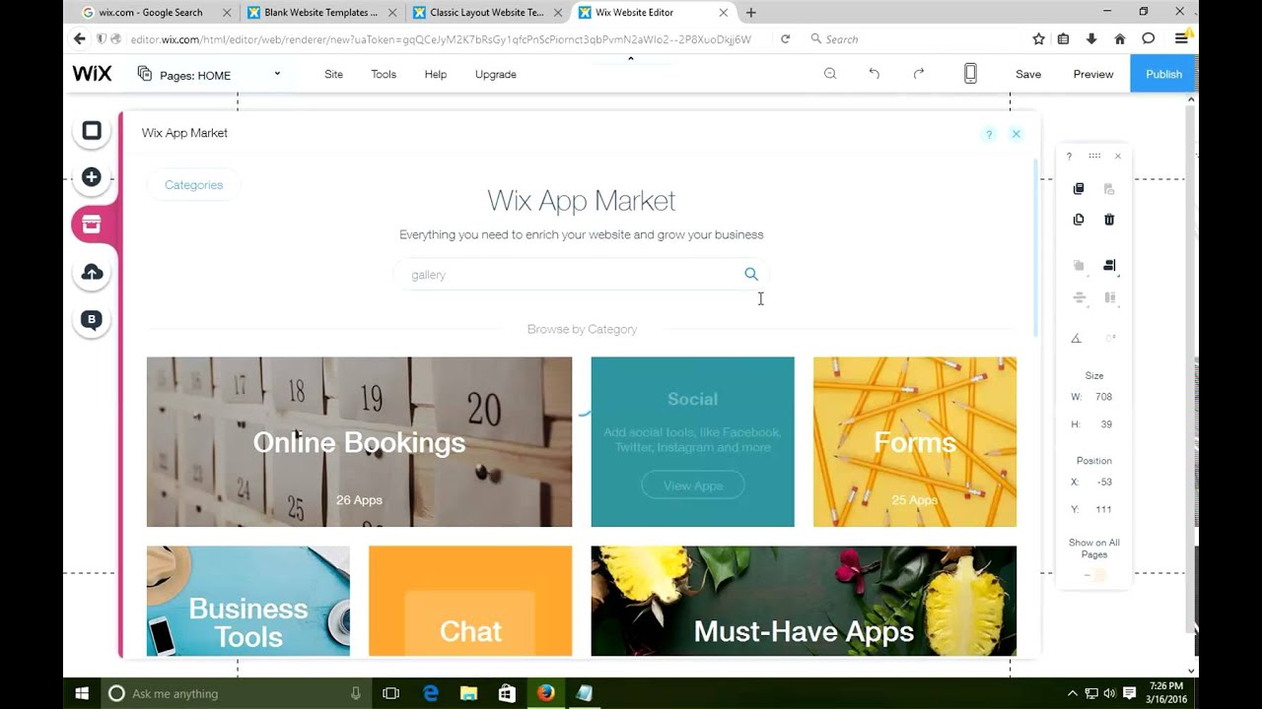
Task: Click the zoom out icon in top bar
Action: point(830,74)
